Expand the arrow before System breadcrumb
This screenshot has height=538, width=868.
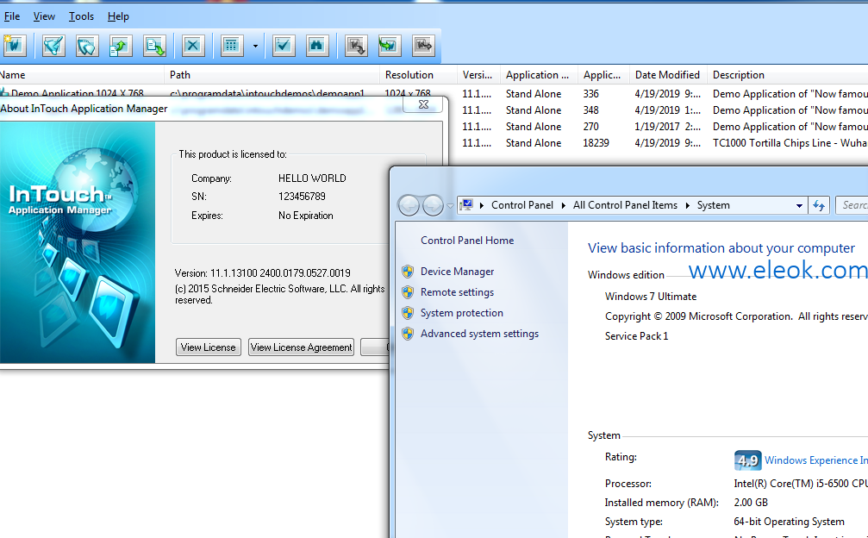click(688, 205)
